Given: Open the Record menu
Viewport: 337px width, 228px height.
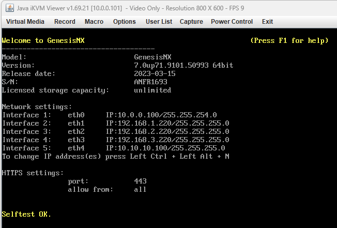Looking at the screenshot, I should [x=65, y=22].
